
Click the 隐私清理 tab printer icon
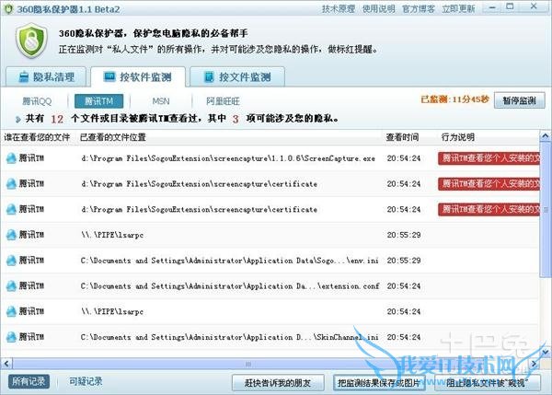pos(24,76)
